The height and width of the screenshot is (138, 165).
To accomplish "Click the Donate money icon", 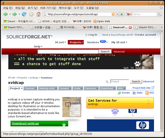I will coord(119,93).
